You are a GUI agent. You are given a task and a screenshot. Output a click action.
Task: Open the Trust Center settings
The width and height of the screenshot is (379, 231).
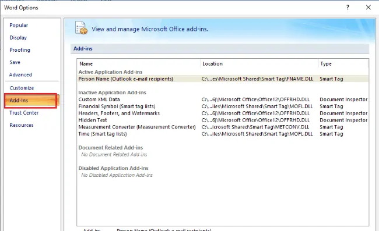click(x=24, y=113)
